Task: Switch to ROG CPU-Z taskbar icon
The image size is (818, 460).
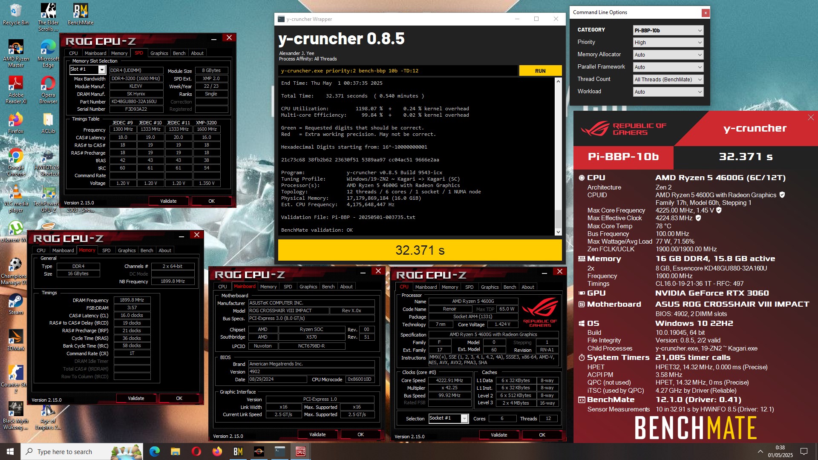Action: tap(300, 451)
